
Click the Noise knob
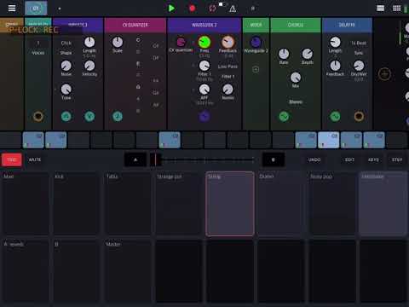point(66,66)
